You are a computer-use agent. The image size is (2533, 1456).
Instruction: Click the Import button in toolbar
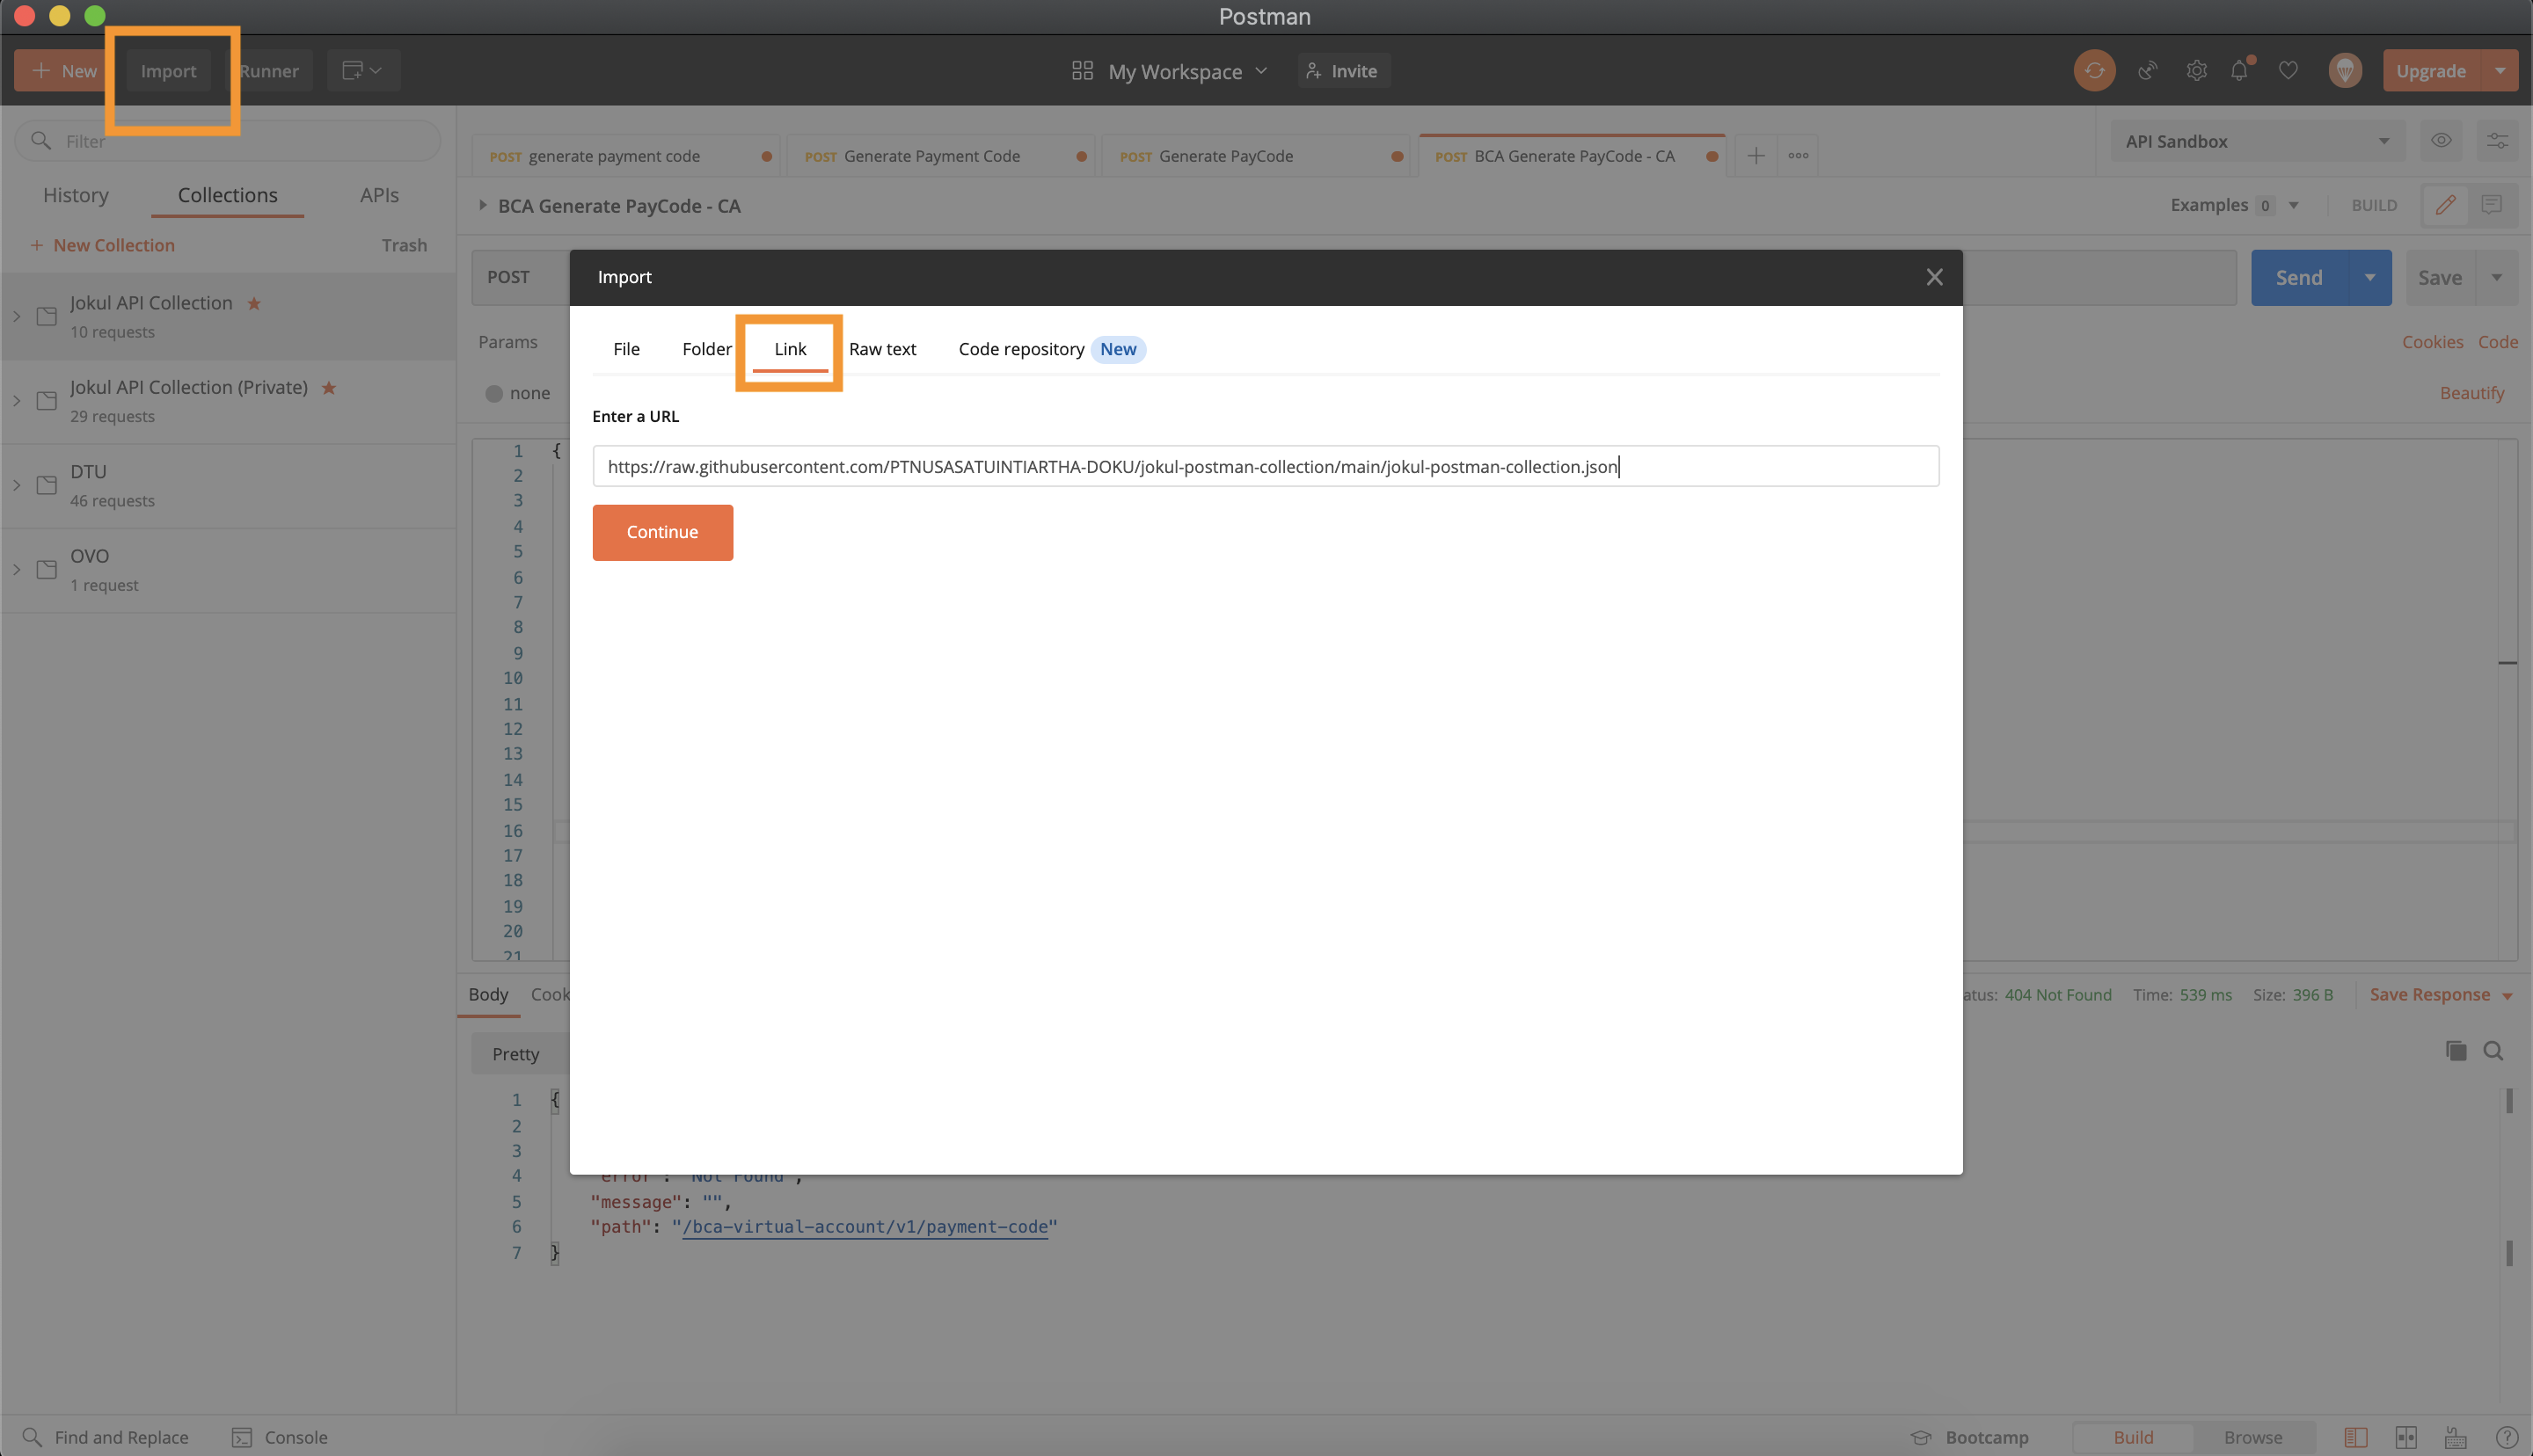point(167,71)
